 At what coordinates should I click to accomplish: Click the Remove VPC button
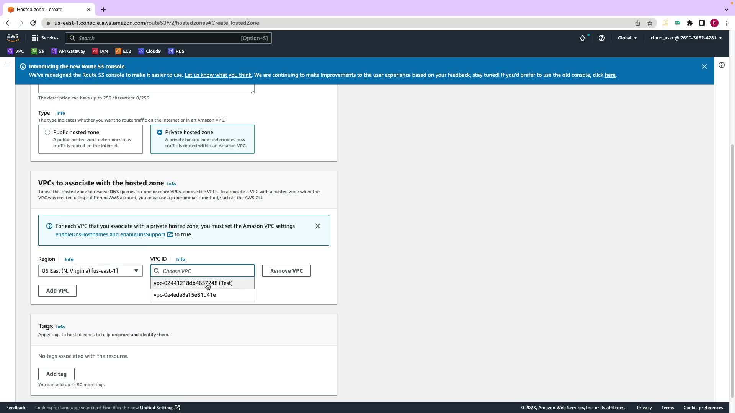coord(286,271)
